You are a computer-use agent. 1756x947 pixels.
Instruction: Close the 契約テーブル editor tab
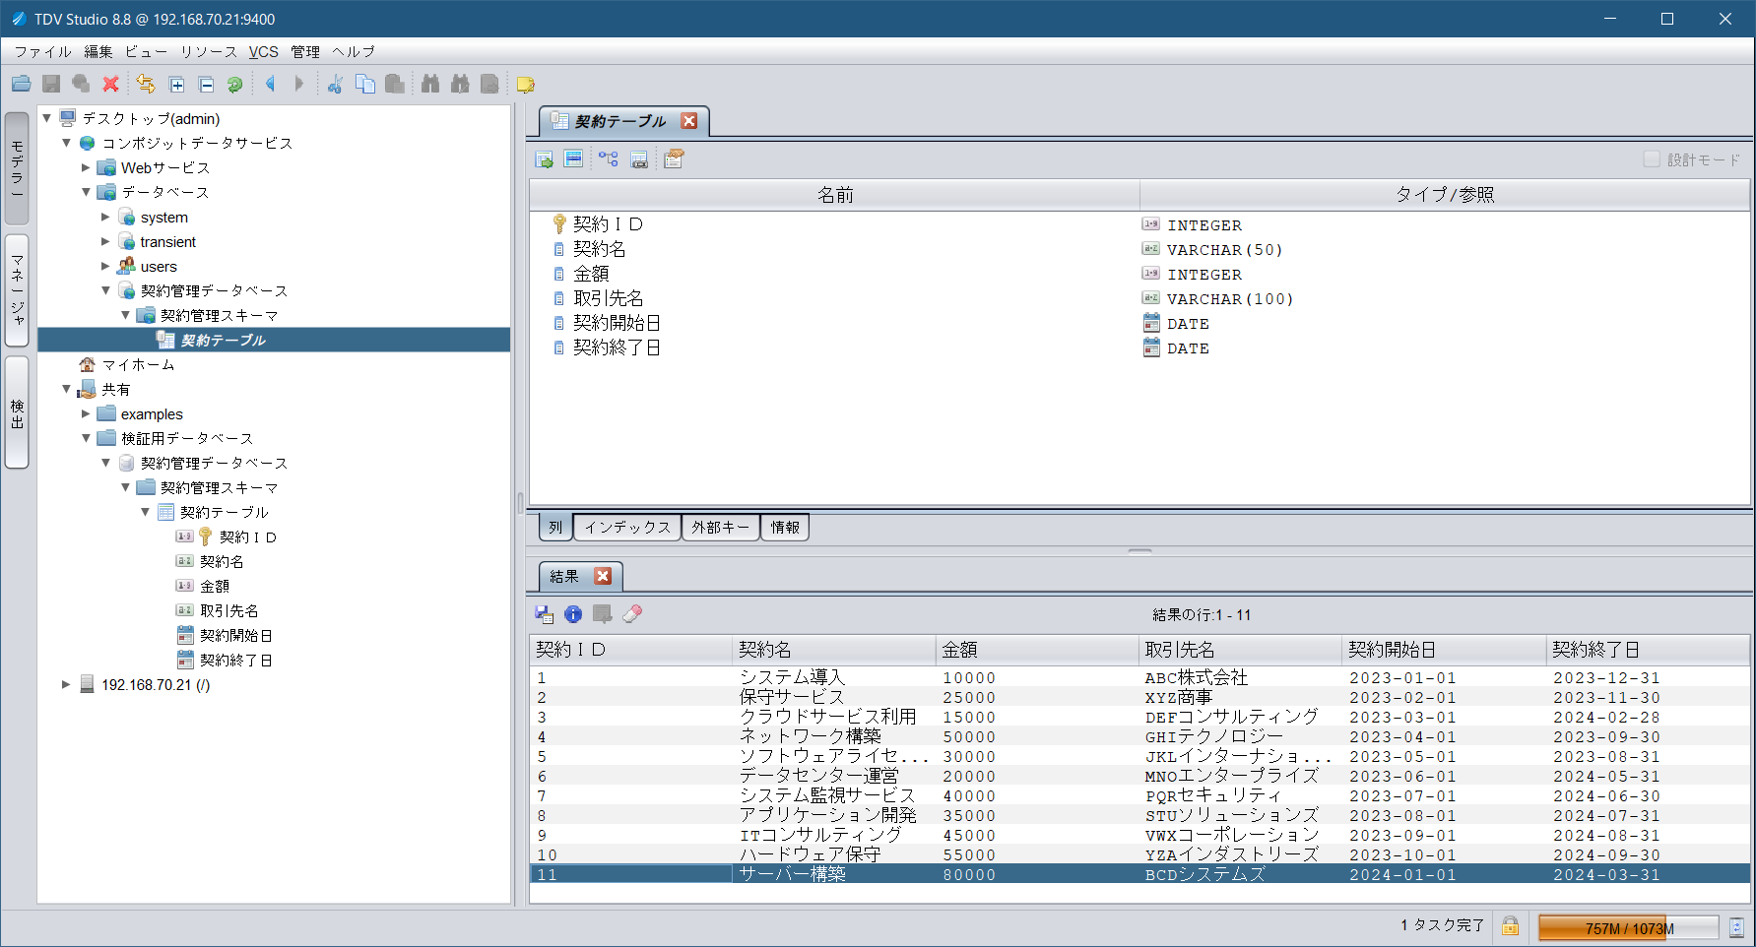point(689,121)
